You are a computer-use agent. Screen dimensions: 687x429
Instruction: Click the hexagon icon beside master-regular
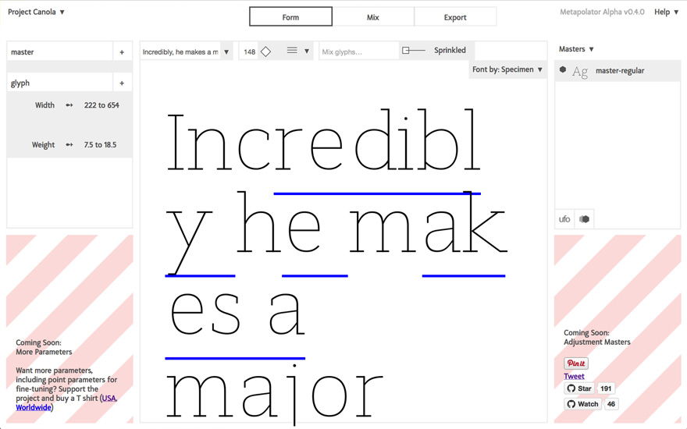pos(563,70)
